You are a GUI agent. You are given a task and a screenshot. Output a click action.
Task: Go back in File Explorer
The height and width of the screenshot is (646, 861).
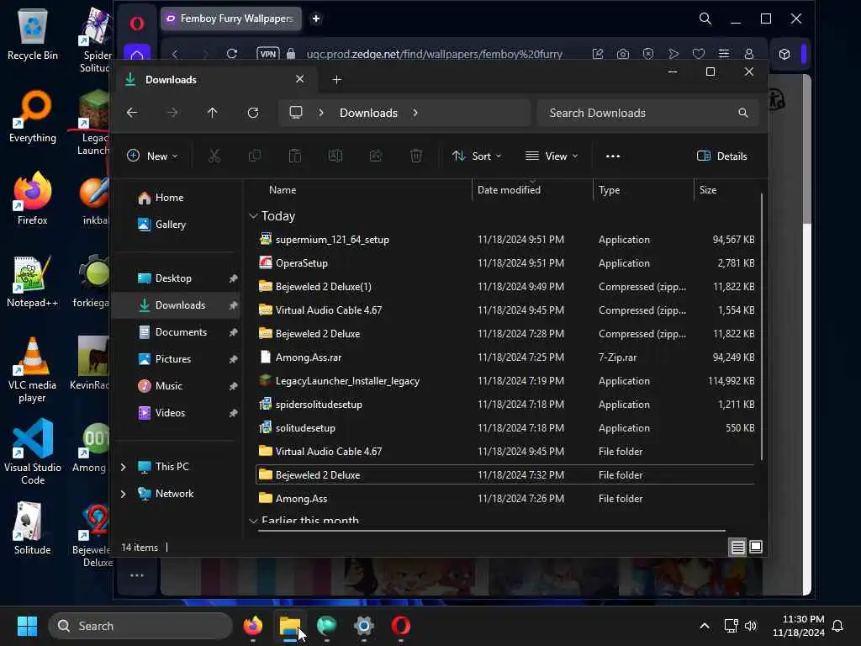[132, 113]
